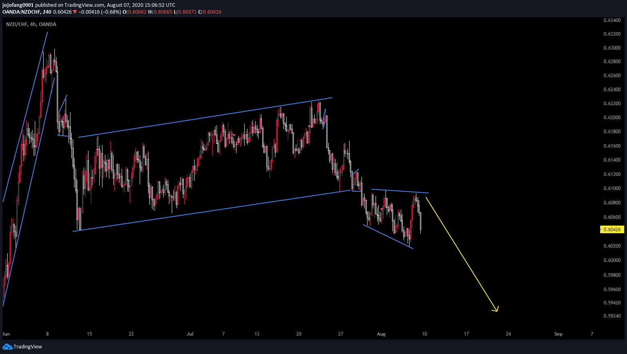Viewport: 627px width, 354px height.
Task: Click the 0.59420 price axis label
Action: pos(612,303)
